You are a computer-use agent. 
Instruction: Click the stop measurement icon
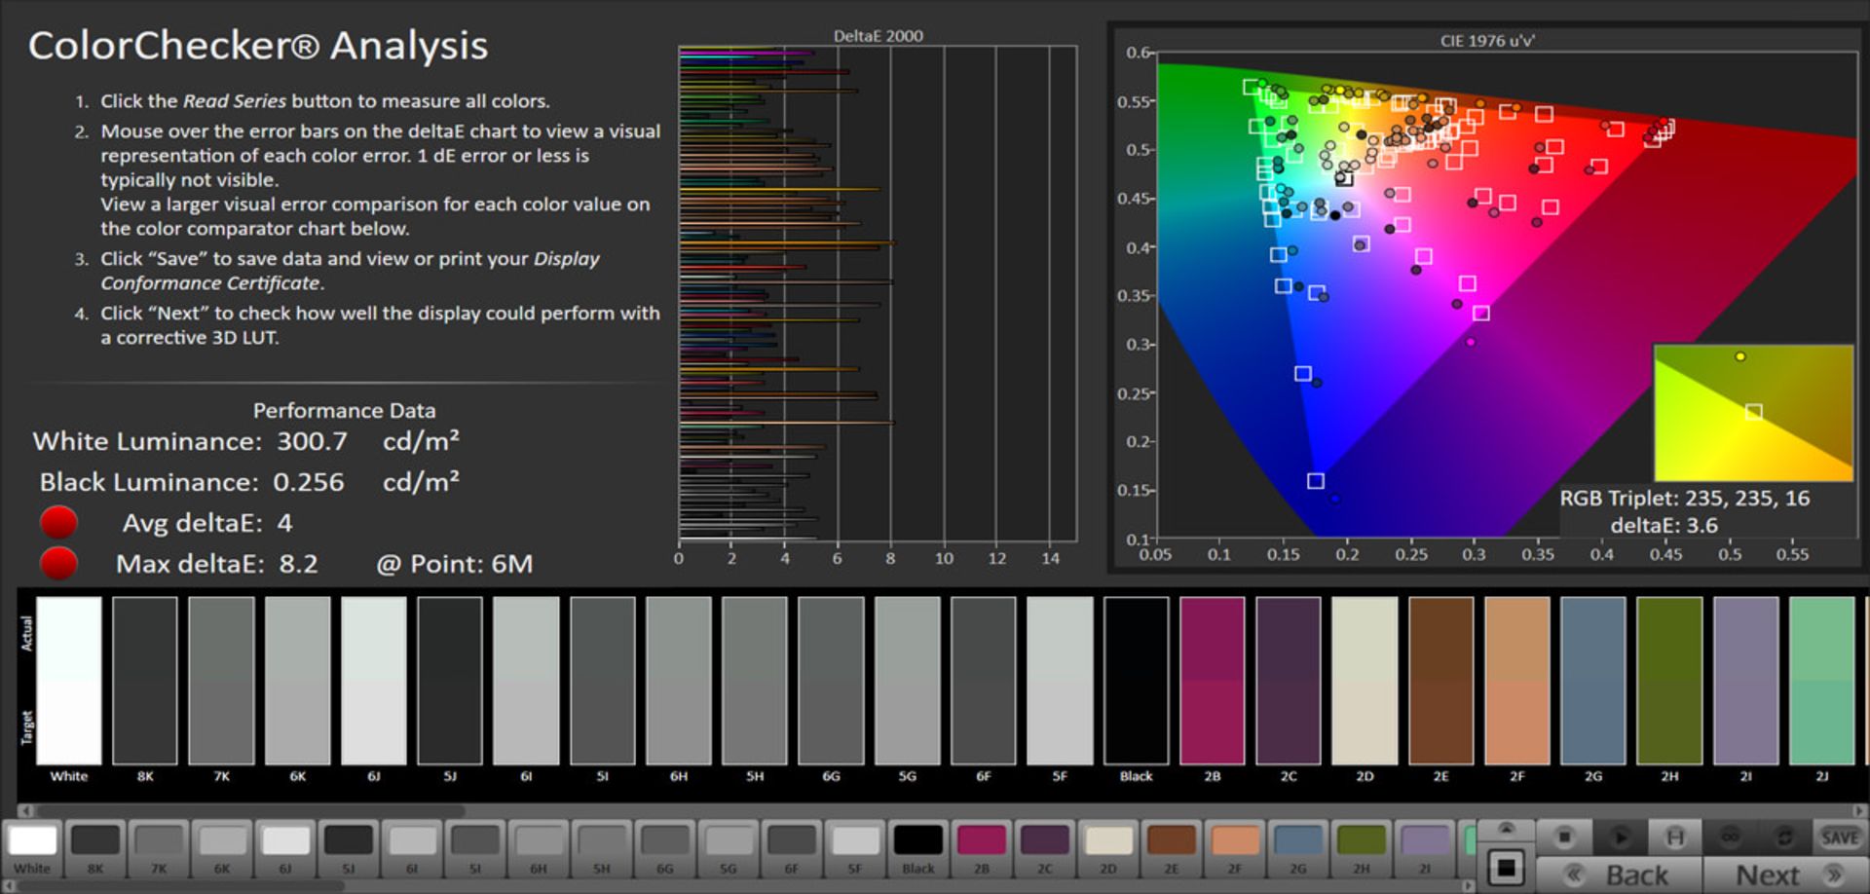(1564, 838)
